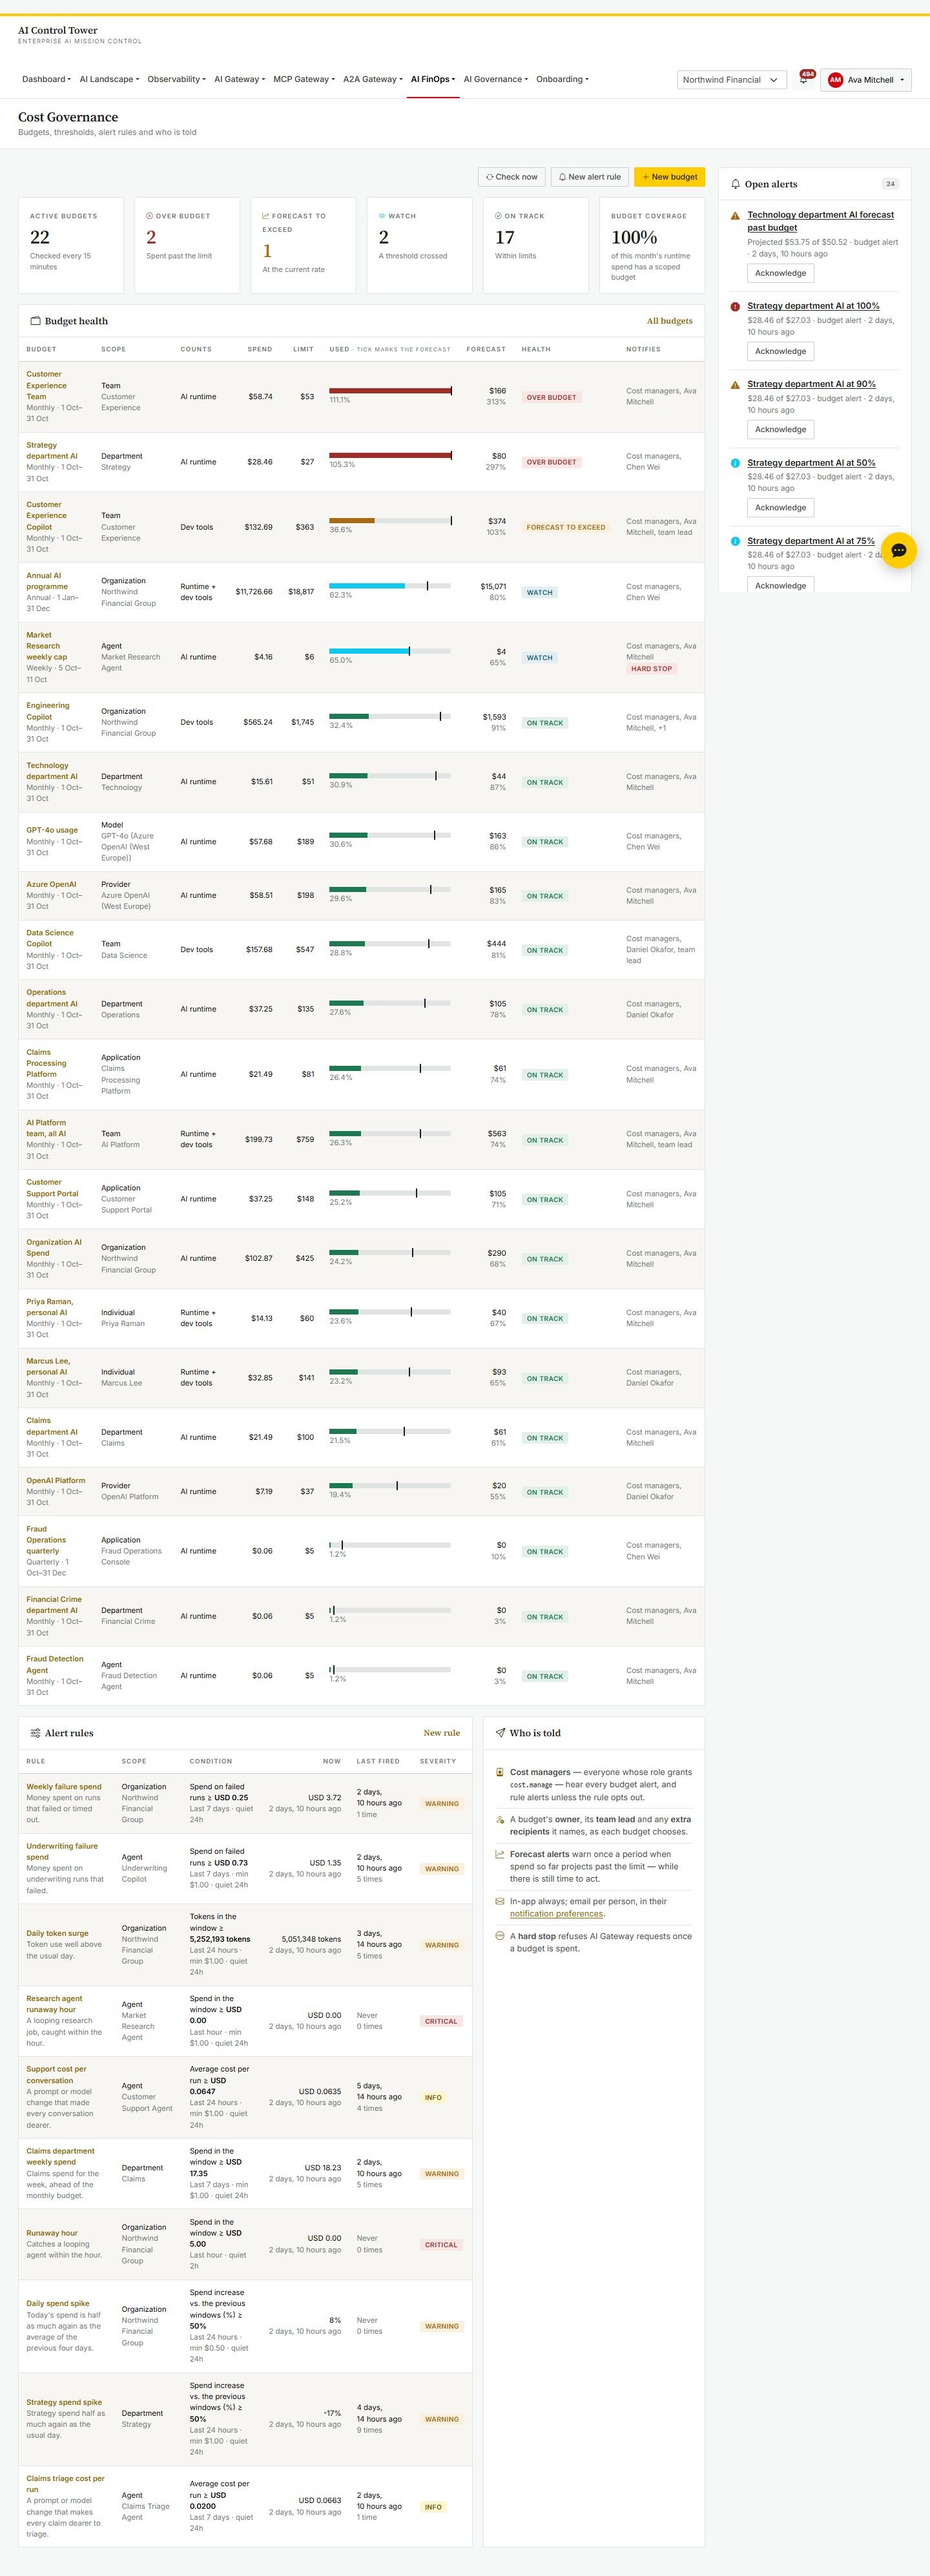Acknowledge the Technology department forecast alert
The height and width of the screenshot is (2576, 930).
pyautogui.click(x=780, y=273)
